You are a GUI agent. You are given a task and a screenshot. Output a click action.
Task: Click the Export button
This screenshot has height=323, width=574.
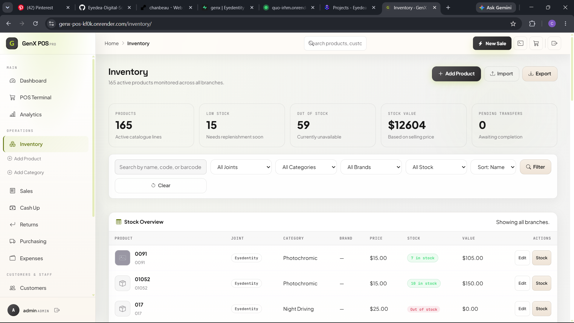540,74
